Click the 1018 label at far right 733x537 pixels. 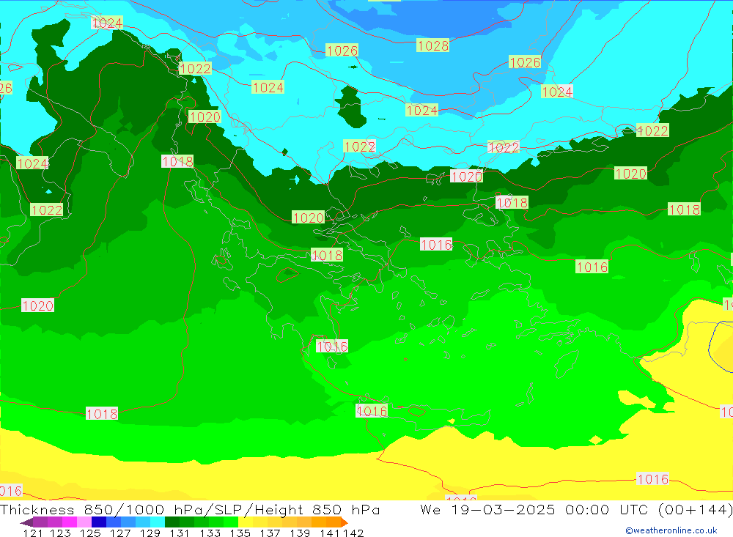(x=684, y=210)
